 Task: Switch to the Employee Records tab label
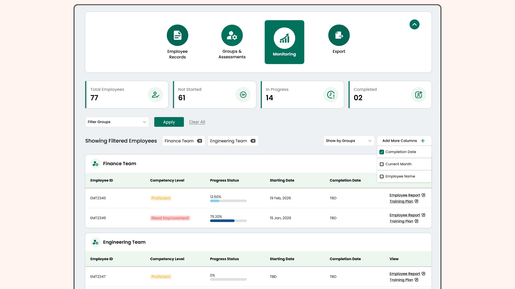177,54
